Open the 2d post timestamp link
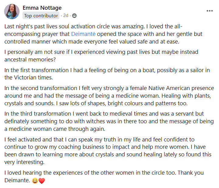Screen dimensions: 219x188 click(66, 16)
